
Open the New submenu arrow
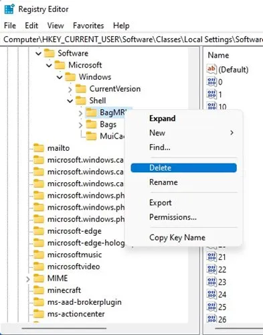(x=232, y=133)
